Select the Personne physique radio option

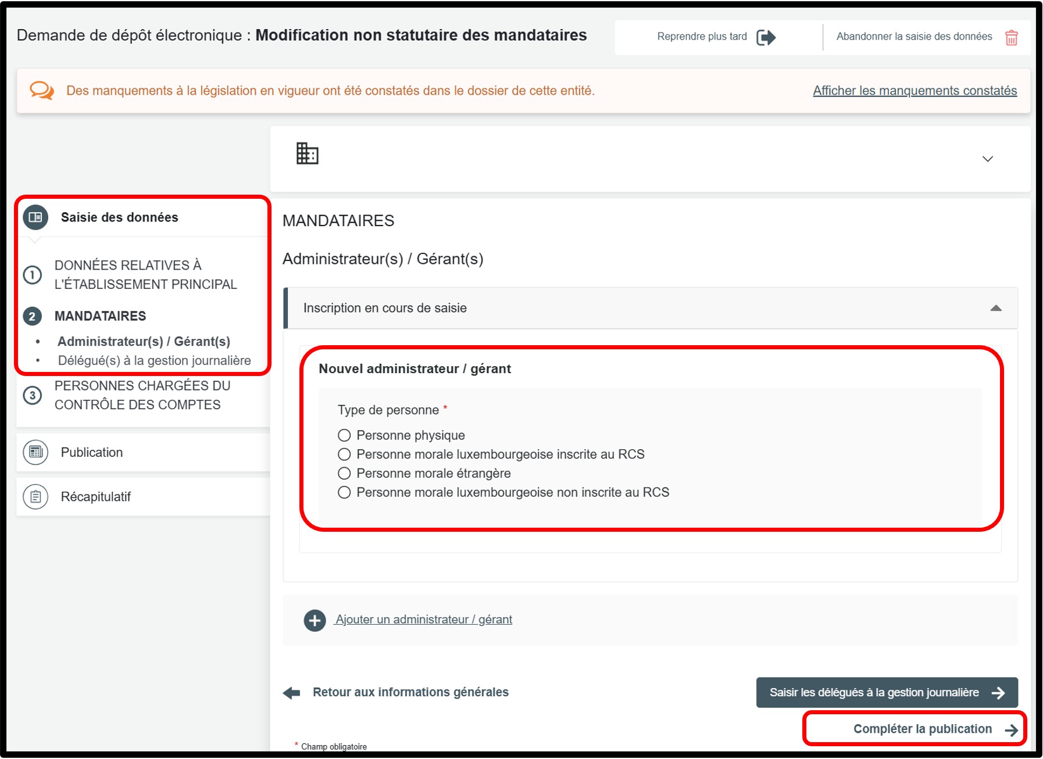(x=344, y=435)
